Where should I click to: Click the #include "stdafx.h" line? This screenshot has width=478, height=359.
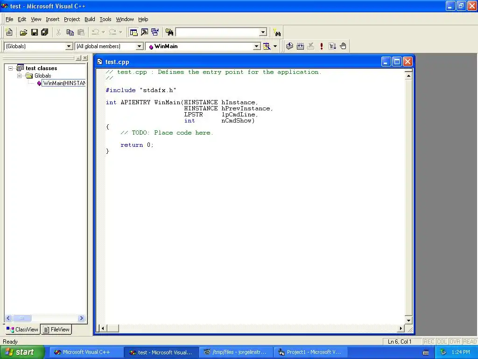click(x=141, y=90)
